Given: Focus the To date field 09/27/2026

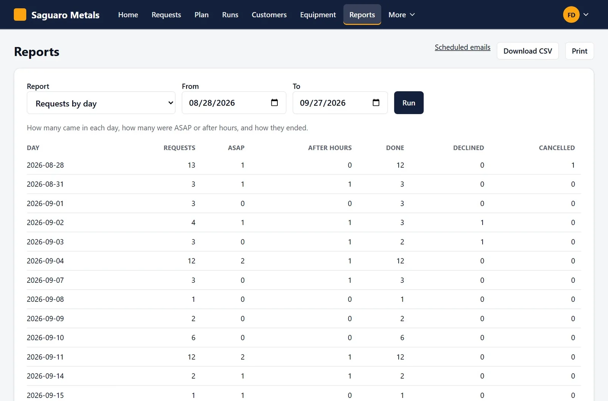Looking at the screenshot, I should [340, 103].
